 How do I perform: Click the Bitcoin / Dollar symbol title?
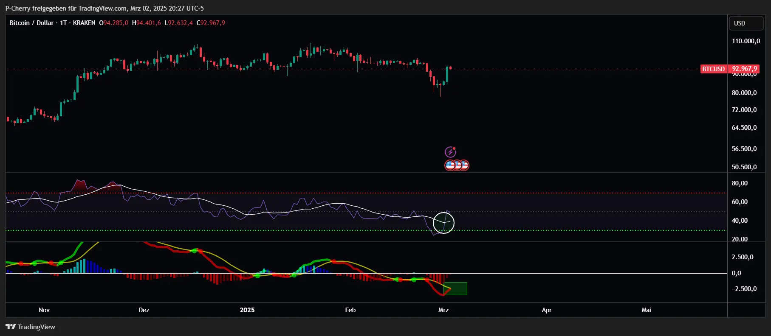coord(31,23)
